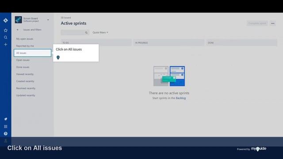Select My open issues filter
Image resolution: width=283 pixels, height=159 pixels.
click(25, 39)
